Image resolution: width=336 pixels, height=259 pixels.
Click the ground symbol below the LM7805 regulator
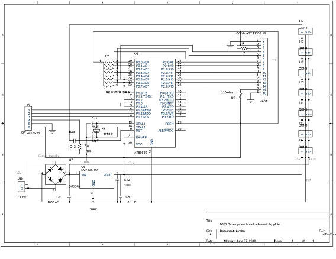click(93, 209)
